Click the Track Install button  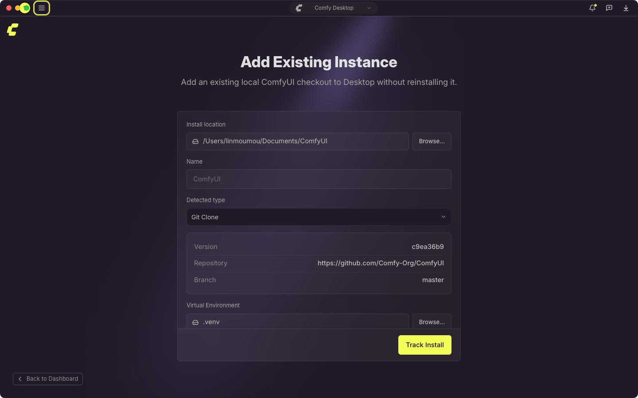425,345
